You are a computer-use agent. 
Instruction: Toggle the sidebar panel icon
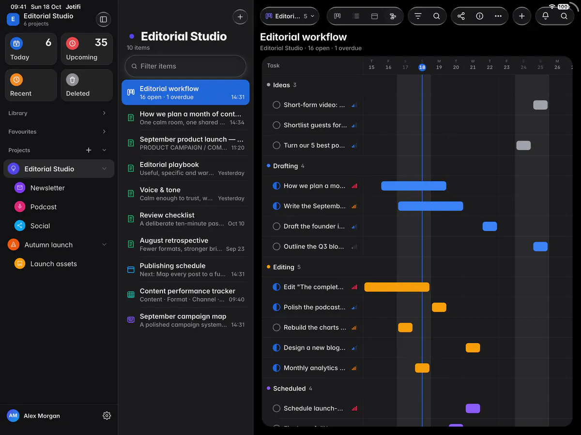coord(103,19)
